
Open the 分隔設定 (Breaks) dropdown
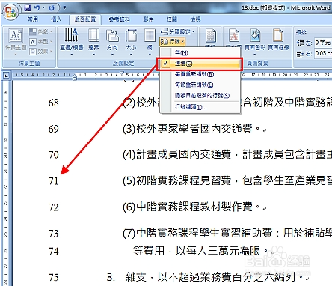[177, 32]
